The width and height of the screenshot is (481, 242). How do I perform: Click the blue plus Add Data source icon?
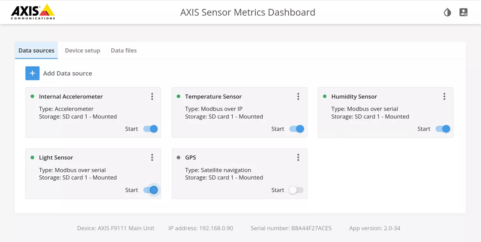click(32, 73)
